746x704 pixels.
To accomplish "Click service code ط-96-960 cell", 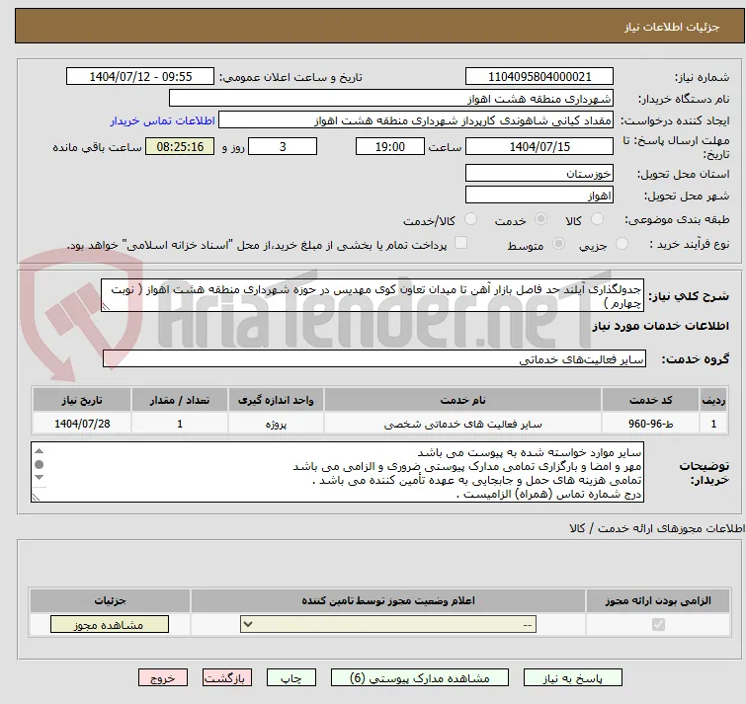I will (650, 423).
